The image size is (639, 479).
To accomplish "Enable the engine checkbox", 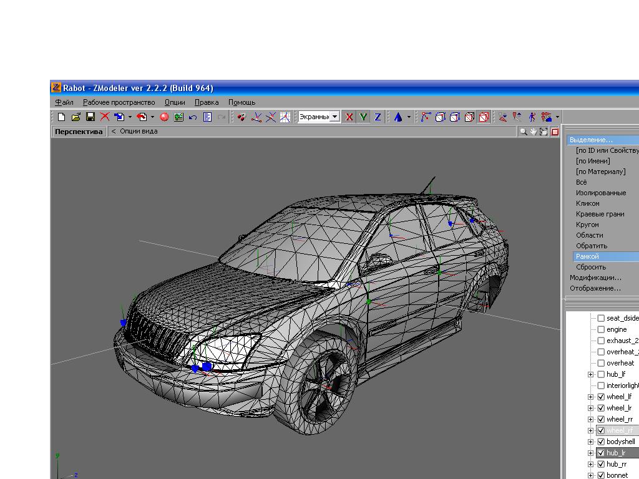I will [601, 329].
